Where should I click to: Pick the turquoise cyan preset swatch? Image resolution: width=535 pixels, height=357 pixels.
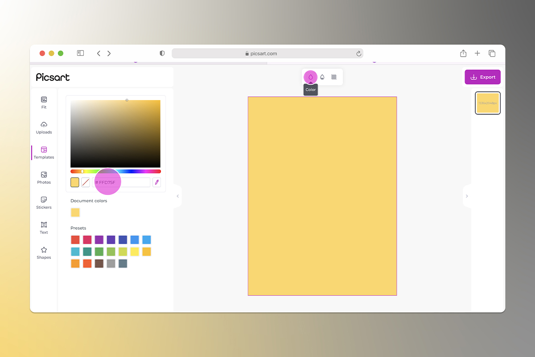coord(75,252)
